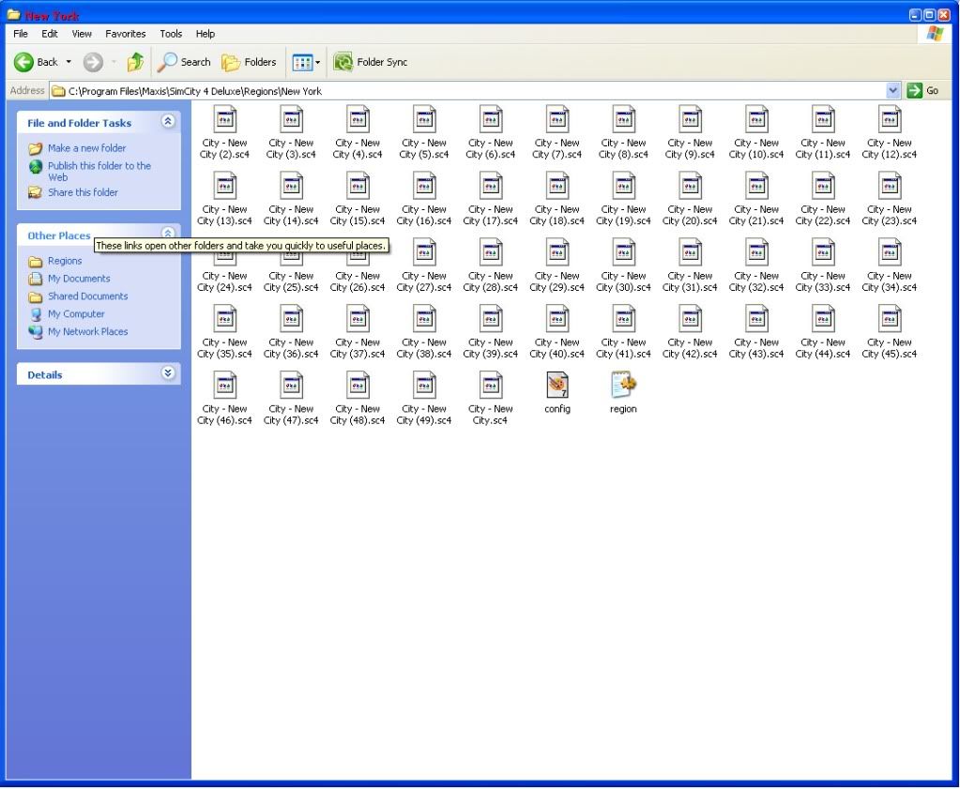Select the City - New City (41).sc4 file name
Viewport: 960px width, 789px height.
coord(624,348)
